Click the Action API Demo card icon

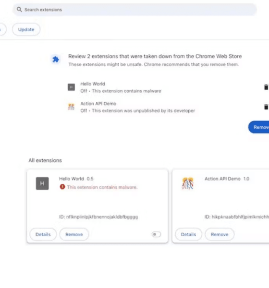pos(188,183)
